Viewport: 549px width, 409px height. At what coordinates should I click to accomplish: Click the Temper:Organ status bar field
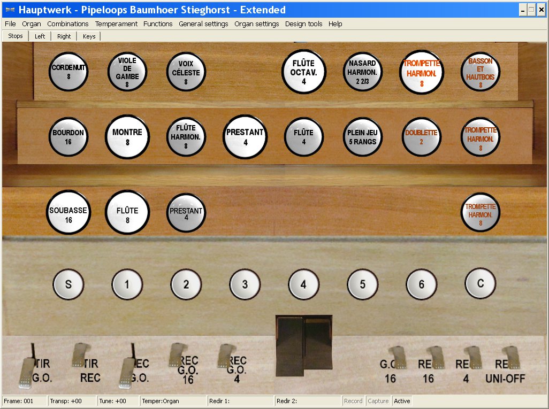click(x=173, y=401)
